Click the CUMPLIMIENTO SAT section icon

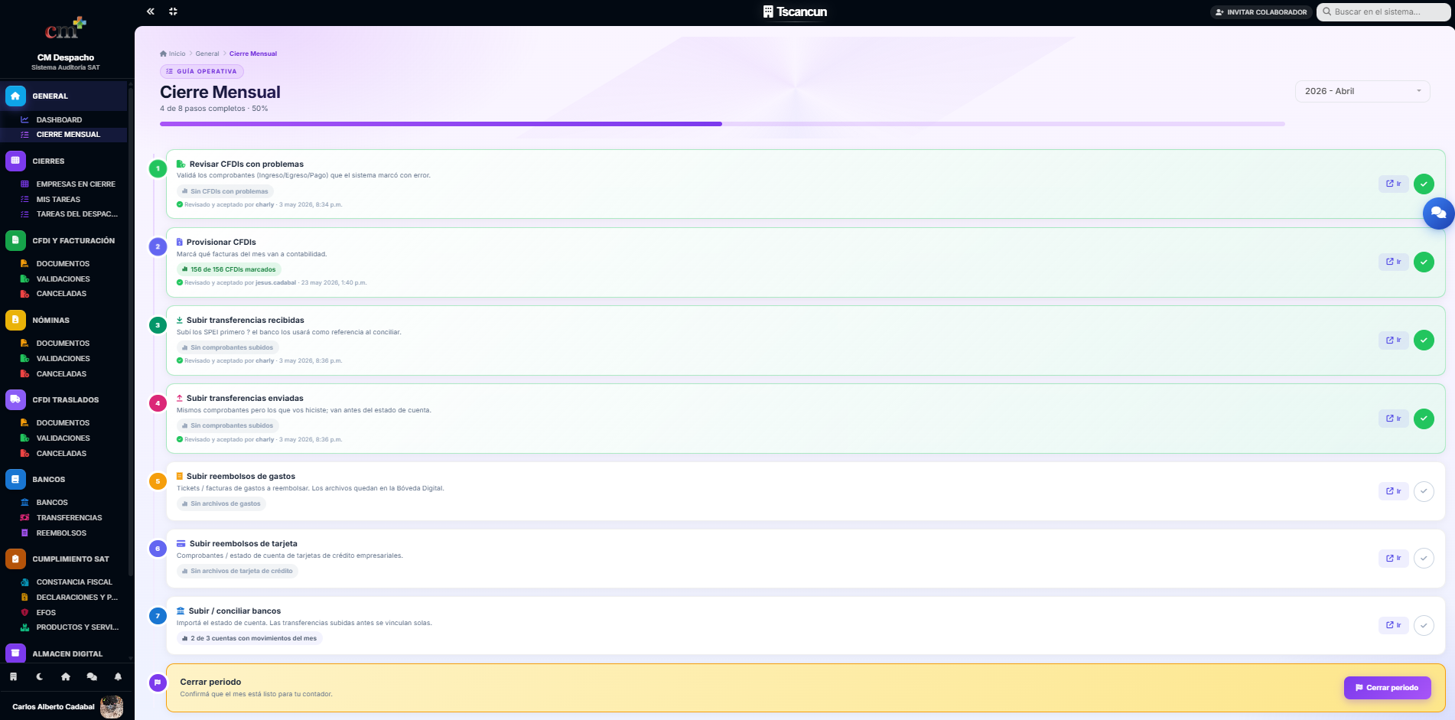(x=15, y=559)
